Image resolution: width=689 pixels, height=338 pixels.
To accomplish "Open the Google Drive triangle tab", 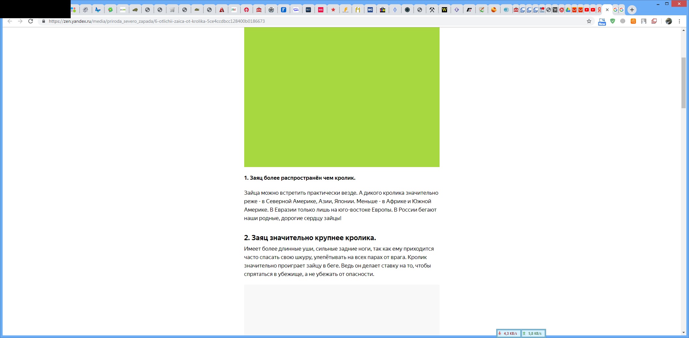I will [x=568, y=10].
